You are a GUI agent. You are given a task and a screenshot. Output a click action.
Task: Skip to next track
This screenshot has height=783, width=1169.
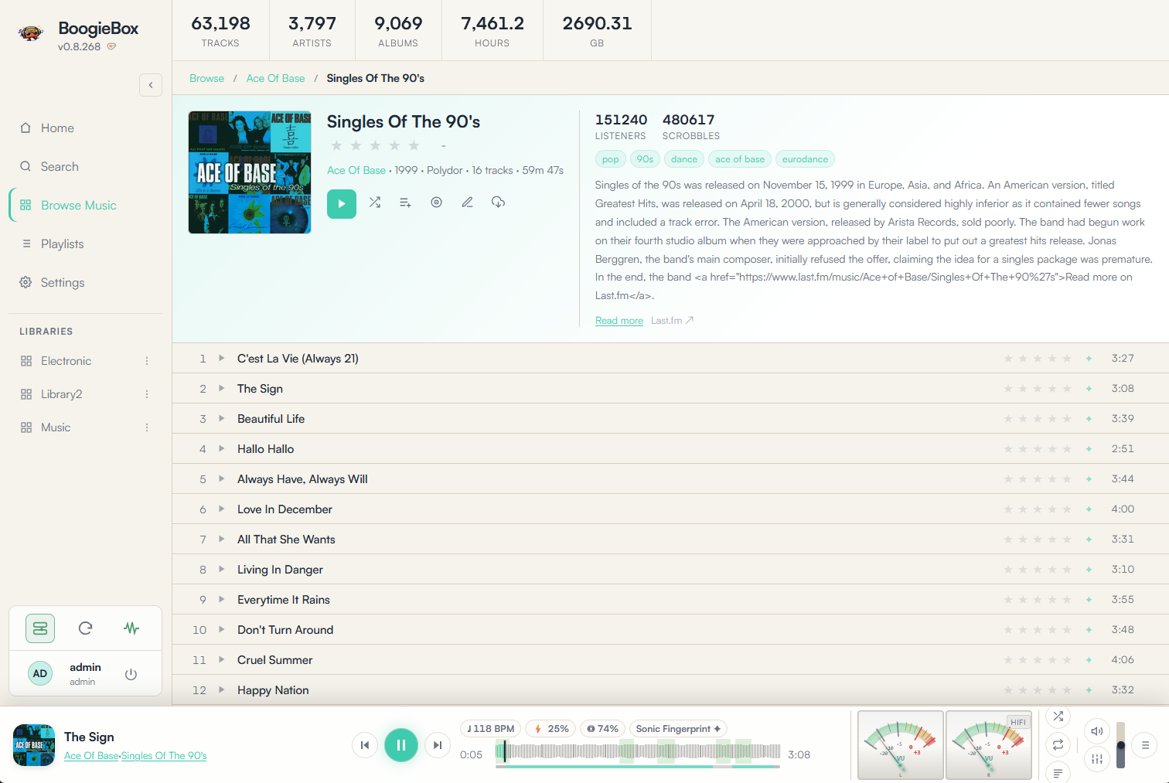click(x=438, y=745)
